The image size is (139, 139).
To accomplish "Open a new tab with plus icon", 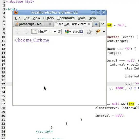I will [x=96, y=24].
